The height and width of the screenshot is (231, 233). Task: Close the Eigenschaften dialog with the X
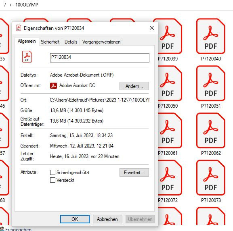point(152,28)
